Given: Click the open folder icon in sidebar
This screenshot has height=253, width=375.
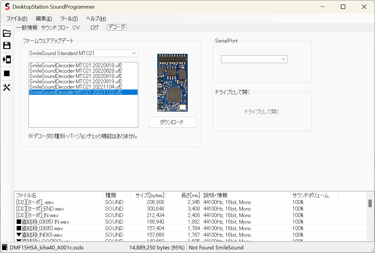Looking at the screenshot, I should pos(7,33).
